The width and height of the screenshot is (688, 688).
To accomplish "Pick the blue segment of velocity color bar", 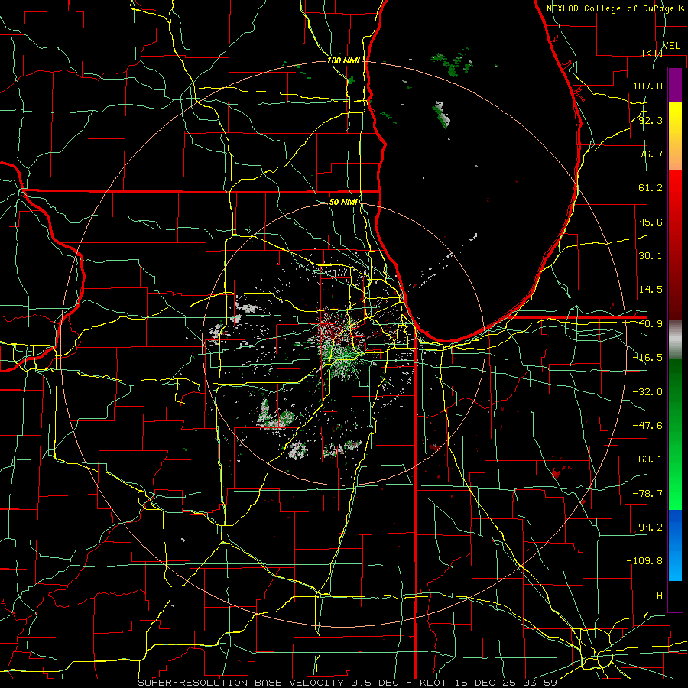I will coord(675,545).
